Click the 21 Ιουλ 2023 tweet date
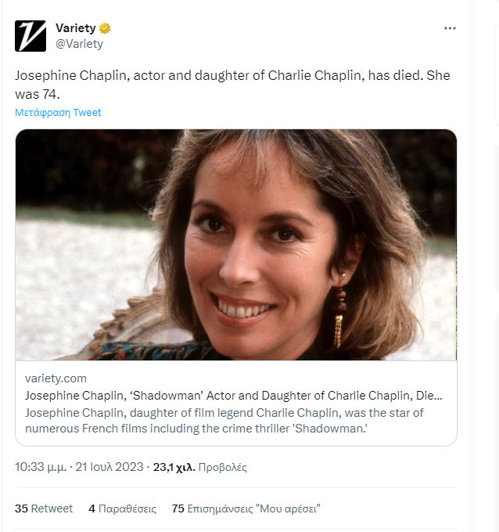Viewport: 499px width, 532px height. click(x=109, y=467)
